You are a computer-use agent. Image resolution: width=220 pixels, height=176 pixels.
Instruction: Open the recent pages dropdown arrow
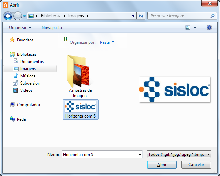(x=24, y=16)
